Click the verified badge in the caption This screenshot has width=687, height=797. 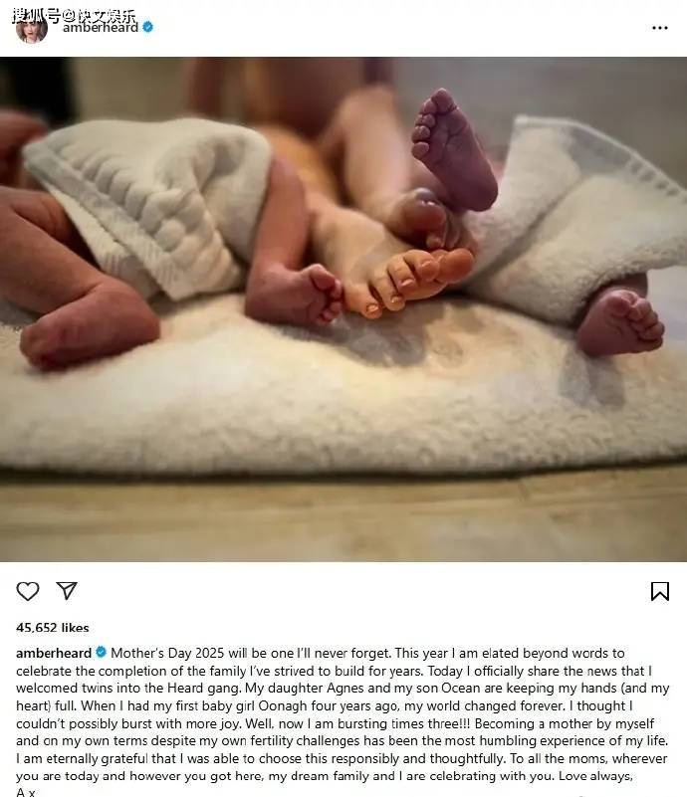(102, 652)
